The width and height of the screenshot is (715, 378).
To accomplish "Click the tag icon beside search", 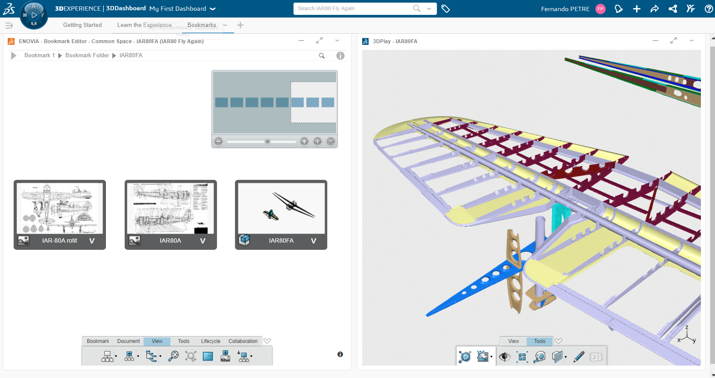I will click(445, 9).
